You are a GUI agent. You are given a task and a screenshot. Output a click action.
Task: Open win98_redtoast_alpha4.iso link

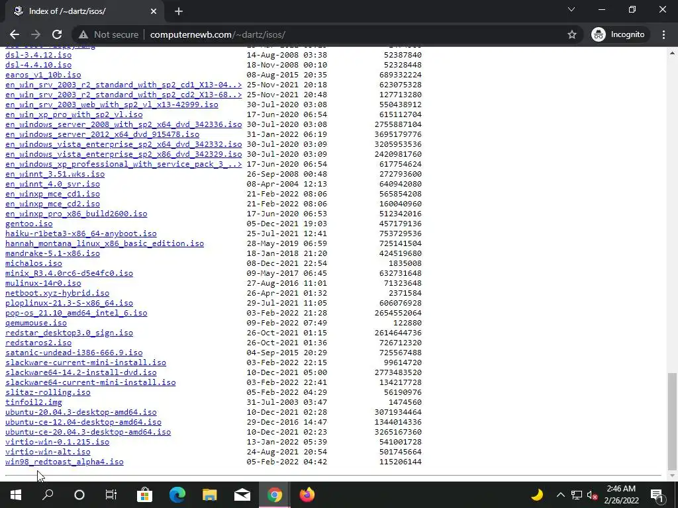[x=64, y=462]
